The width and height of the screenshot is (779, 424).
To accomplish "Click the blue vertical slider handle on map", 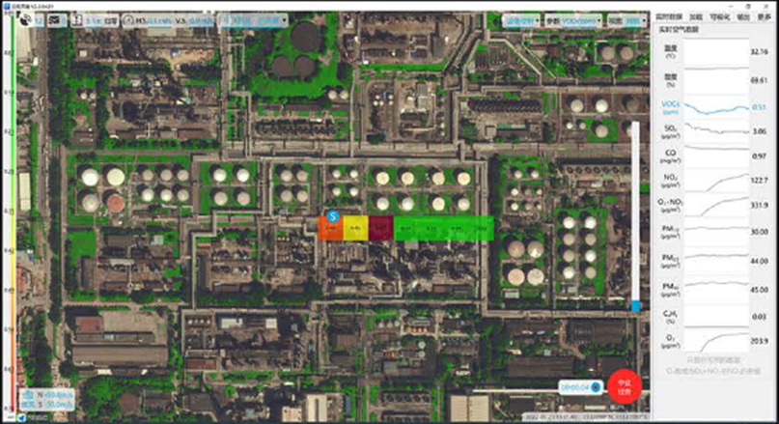I will point(635,306).
